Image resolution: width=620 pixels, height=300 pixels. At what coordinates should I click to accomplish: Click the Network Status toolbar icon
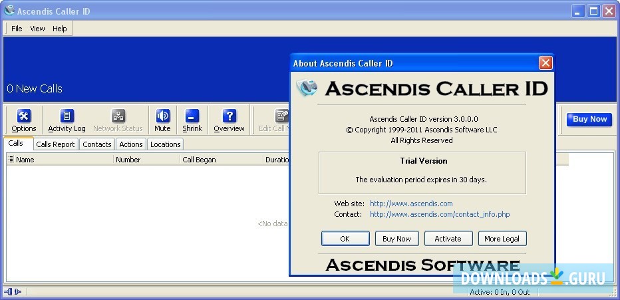click(x=118, y=120)
